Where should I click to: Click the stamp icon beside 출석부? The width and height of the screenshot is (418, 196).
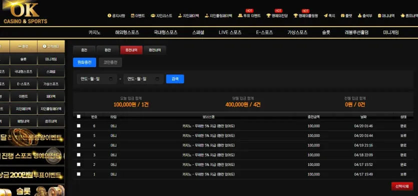tap(359, 16)
